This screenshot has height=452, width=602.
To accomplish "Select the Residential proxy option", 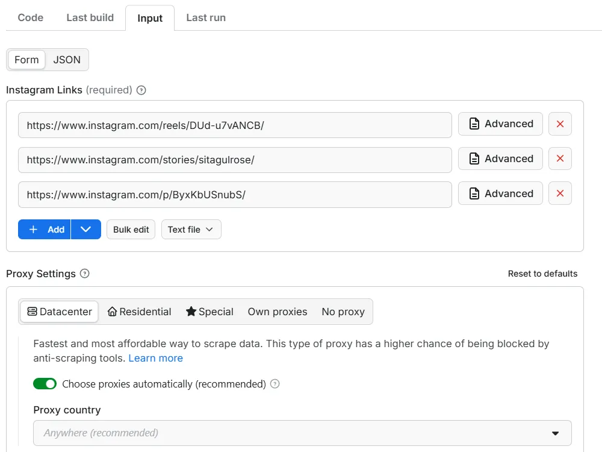I will [x=139, y=312].
